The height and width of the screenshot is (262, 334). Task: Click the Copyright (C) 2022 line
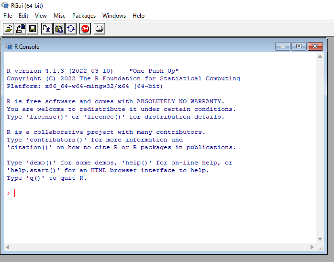click(x=123, y=78)
